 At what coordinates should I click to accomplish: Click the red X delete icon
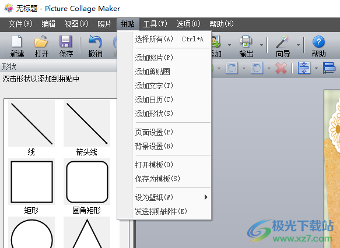coord(281,68)
